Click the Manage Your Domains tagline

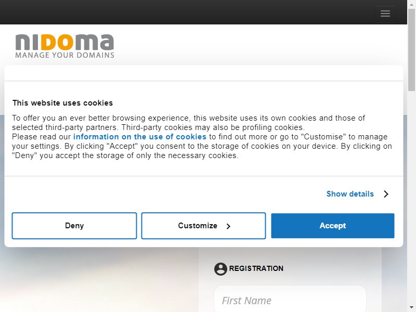tap(64, 55)
